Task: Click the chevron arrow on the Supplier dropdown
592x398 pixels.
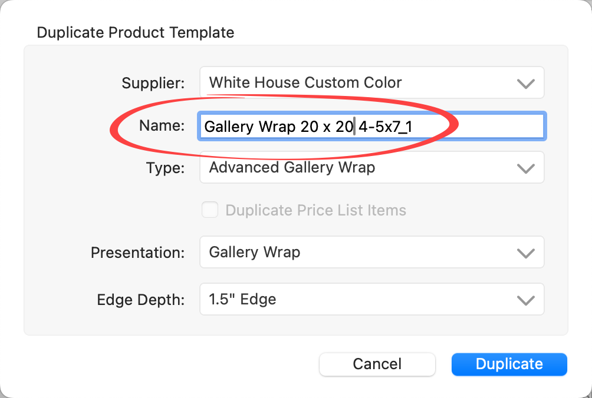Action: click(525, 83)
